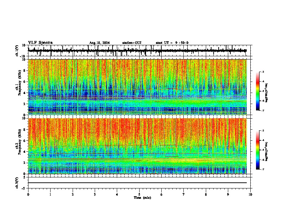The height and width of the screenshot is (218, 282).
Task: Click time axis tick label 4
Action: 117,194
